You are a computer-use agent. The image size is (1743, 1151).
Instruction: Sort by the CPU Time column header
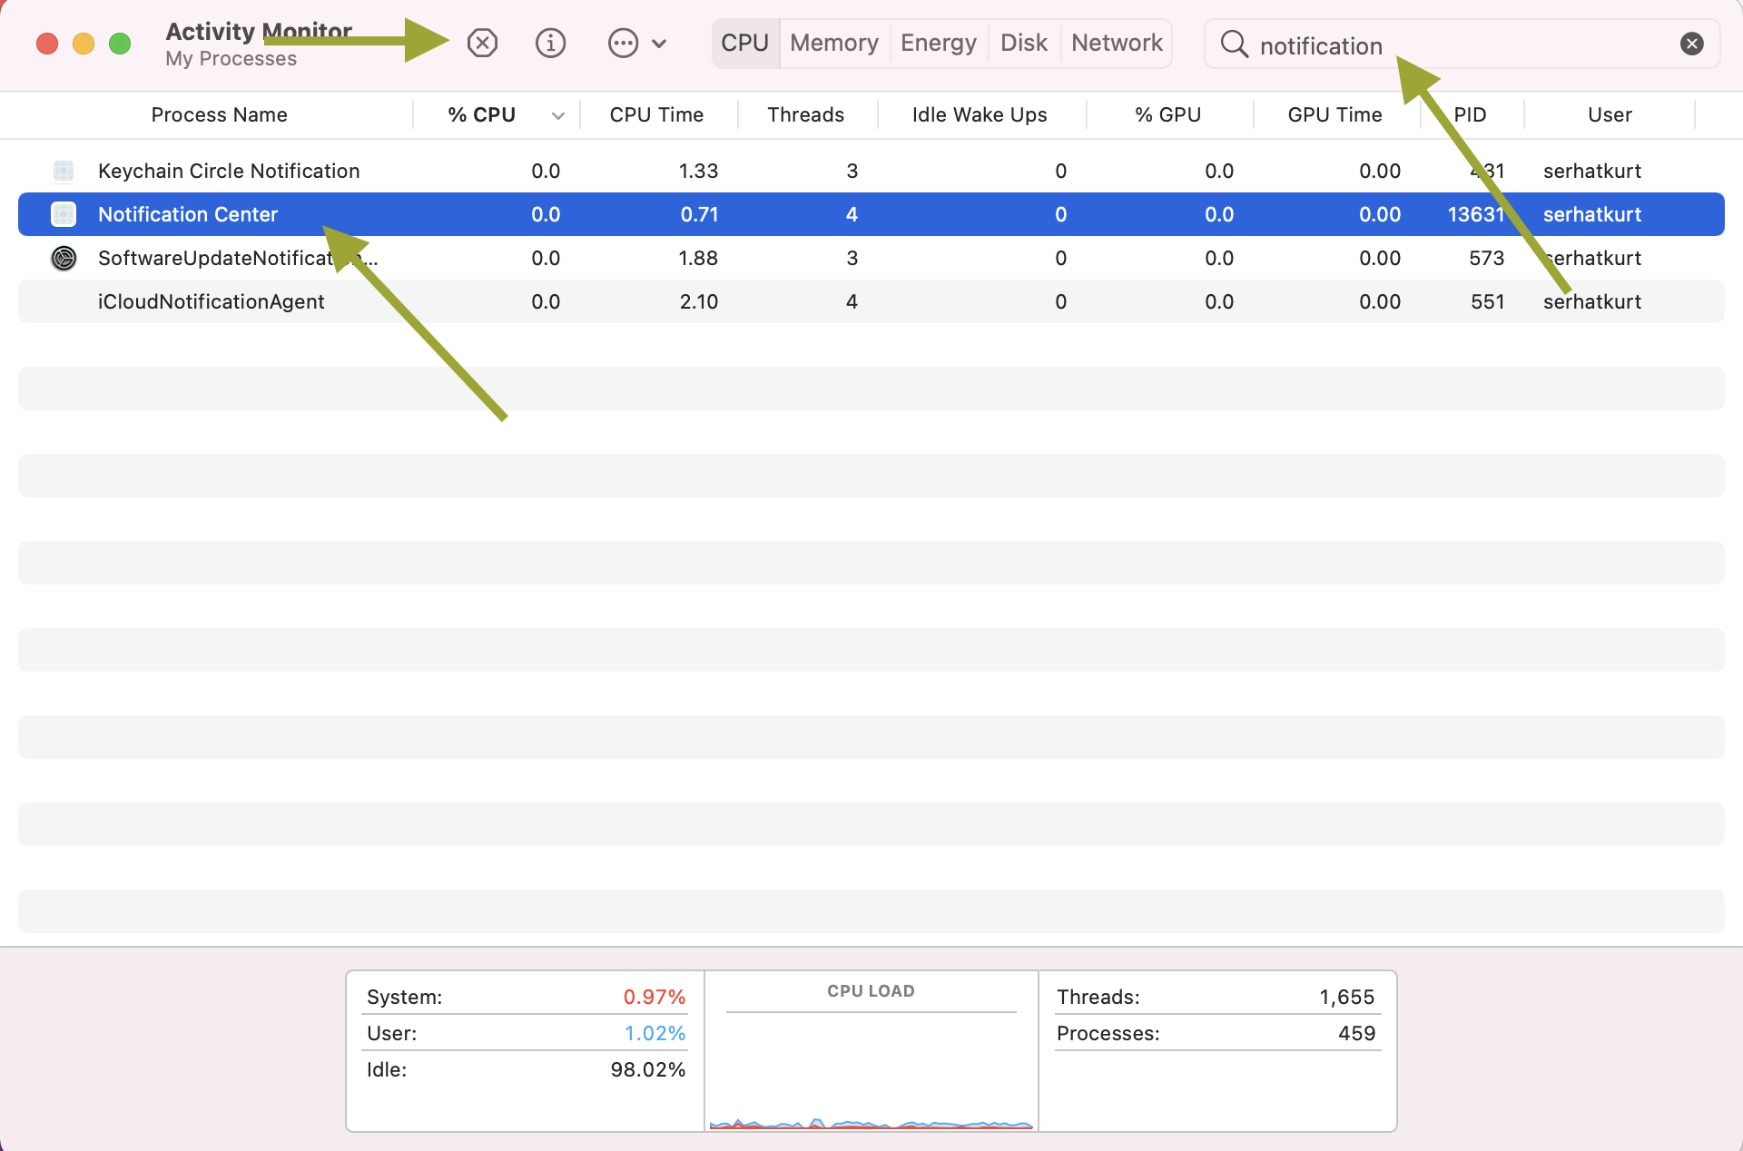pos(656,114)
